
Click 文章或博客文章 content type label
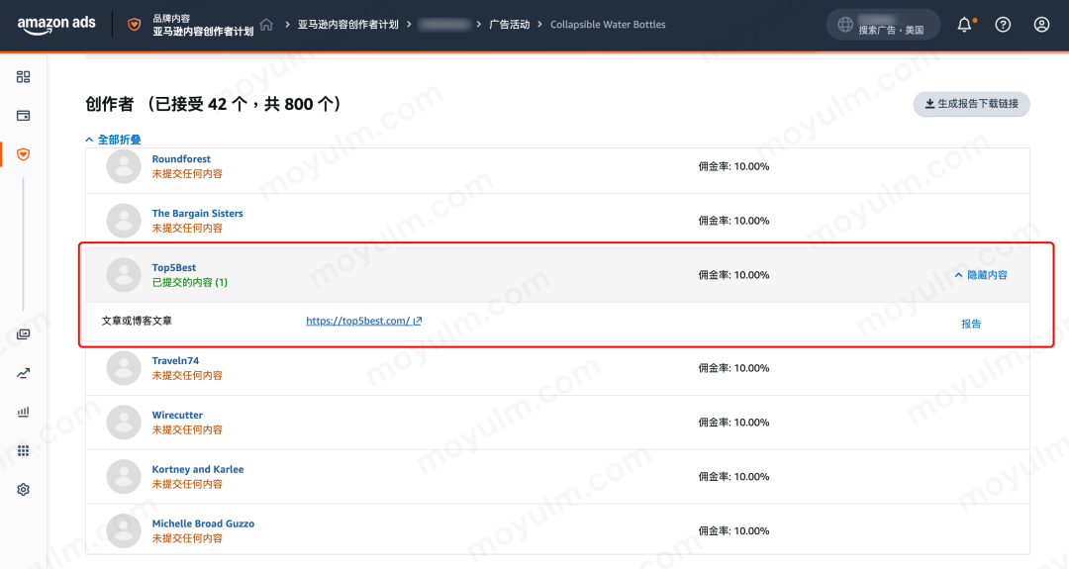click(x=137, y=321)
